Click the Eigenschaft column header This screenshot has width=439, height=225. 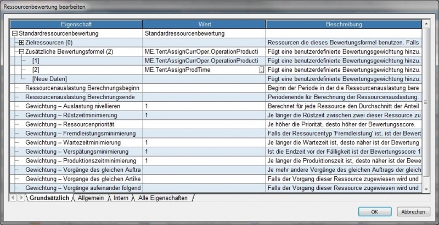coord(76,25)
